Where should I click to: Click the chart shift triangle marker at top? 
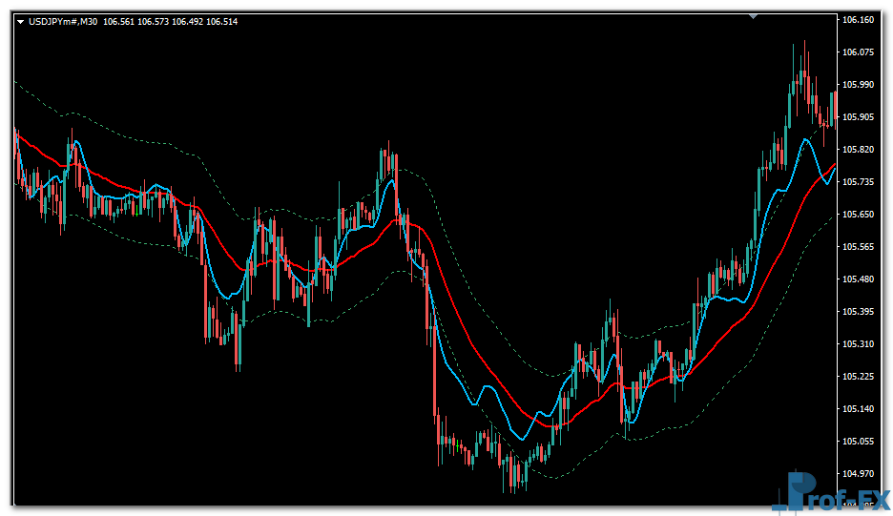click(x=754, y=16)
